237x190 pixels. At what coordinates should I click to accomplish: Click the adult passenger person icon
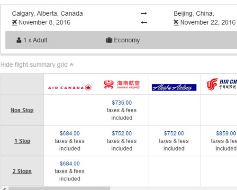19,40
